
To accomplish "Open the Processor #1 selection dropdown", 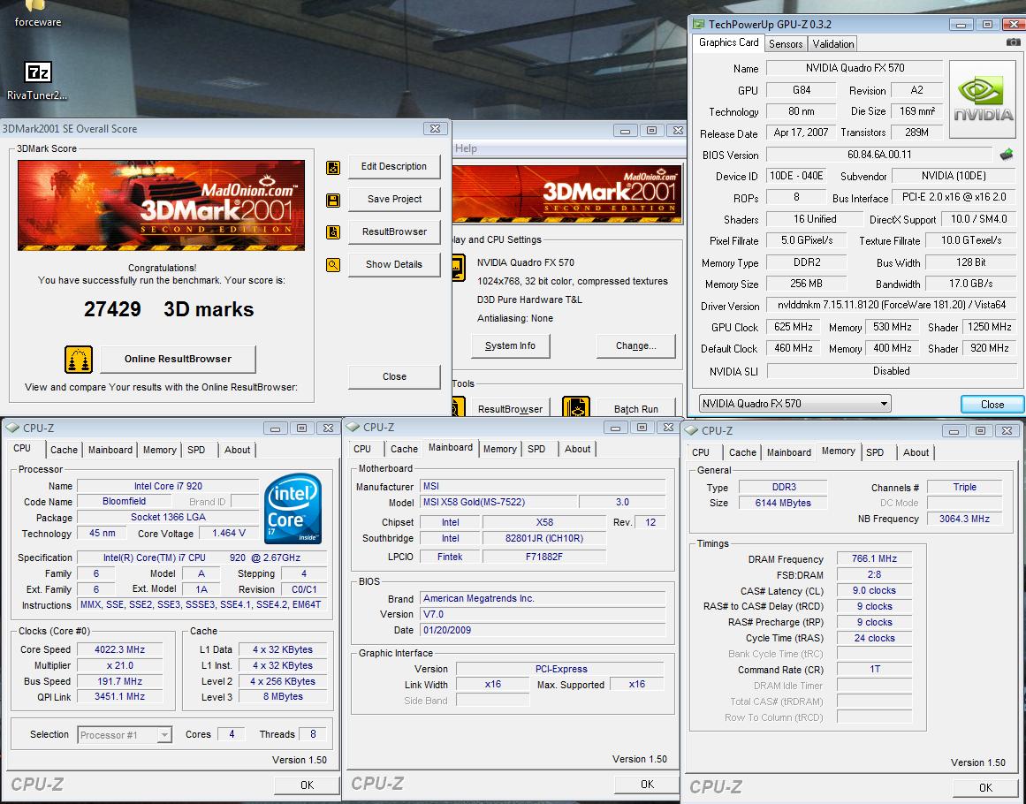I will 125,735.
